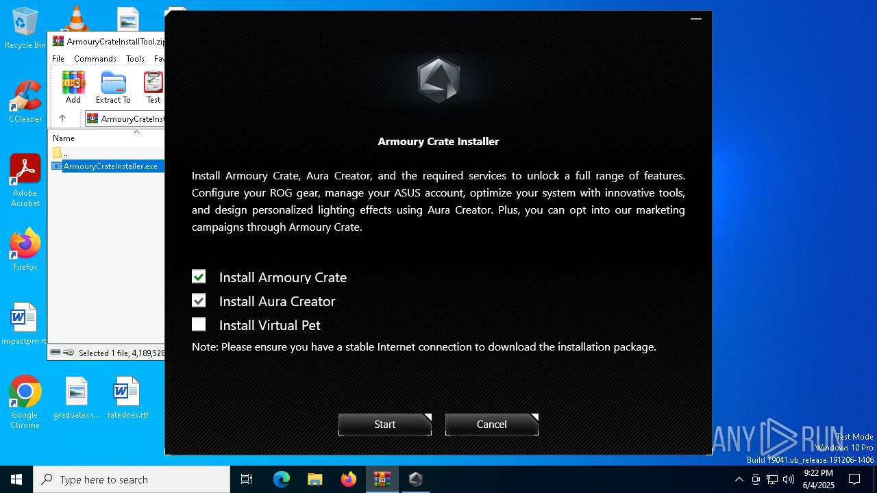Open Google Chrome desktop shortcut
Image resolution: width=877 pixels, height=493 pixels.
tap(25, 403)
